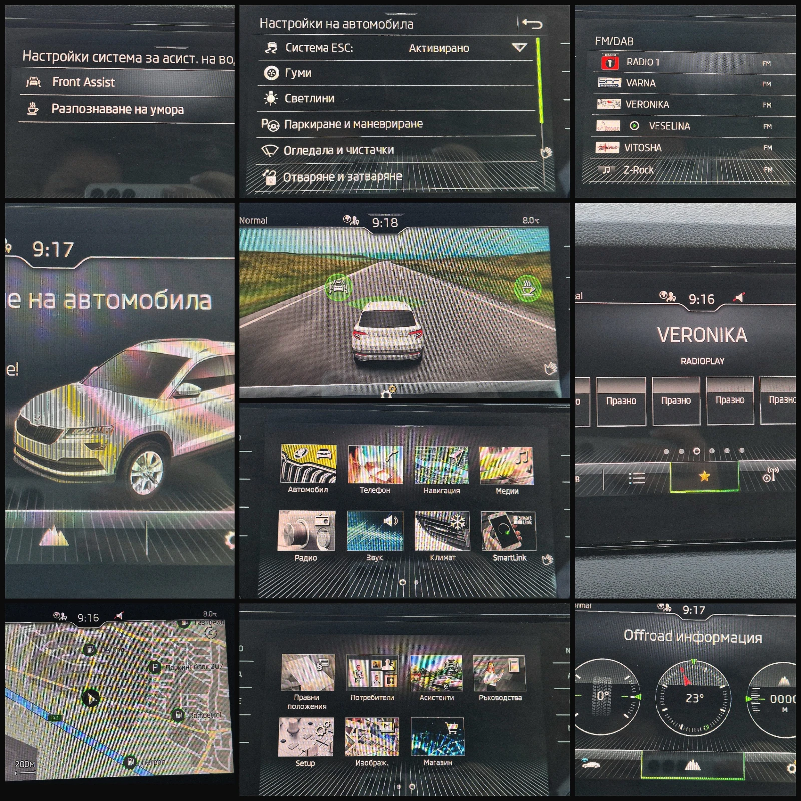Tap the Rompetrol fuel station icon on map
801x801 pixels.
click(179, 714)
